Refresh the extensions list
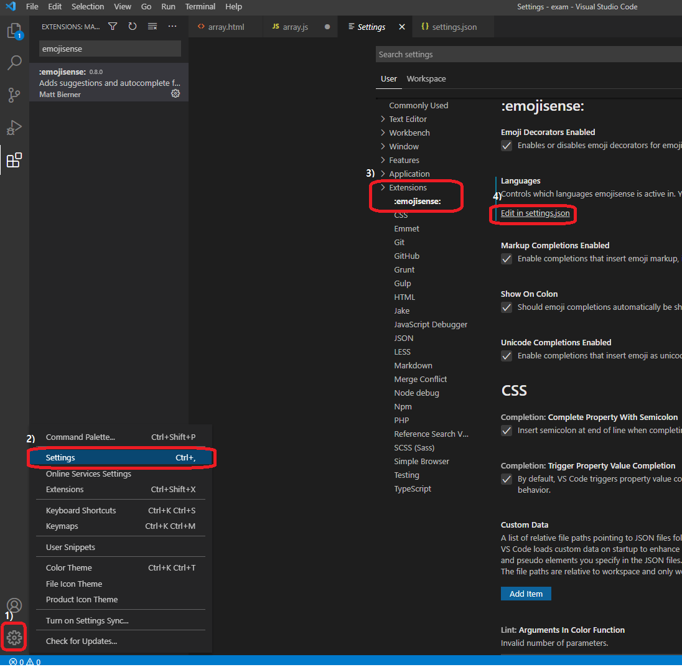The image size is (682, 667). (133, 27)
